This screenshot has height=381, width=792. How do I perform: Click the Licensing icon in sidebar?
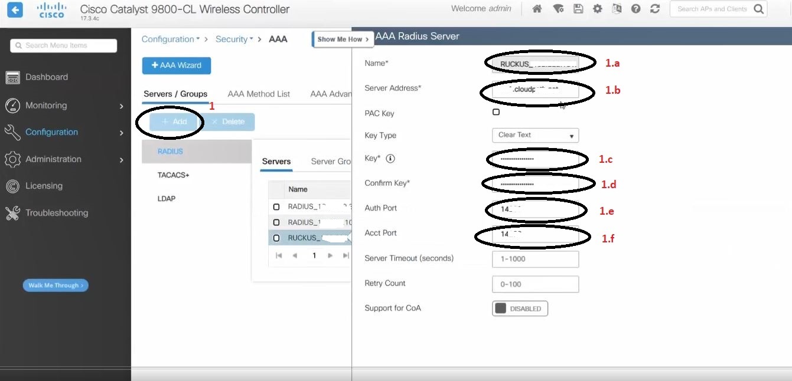click(13, 186)
